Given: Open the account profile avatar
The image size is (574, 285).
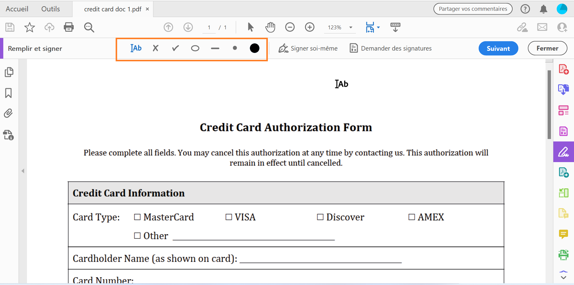Looking at the screenshot, I should 562,9.
